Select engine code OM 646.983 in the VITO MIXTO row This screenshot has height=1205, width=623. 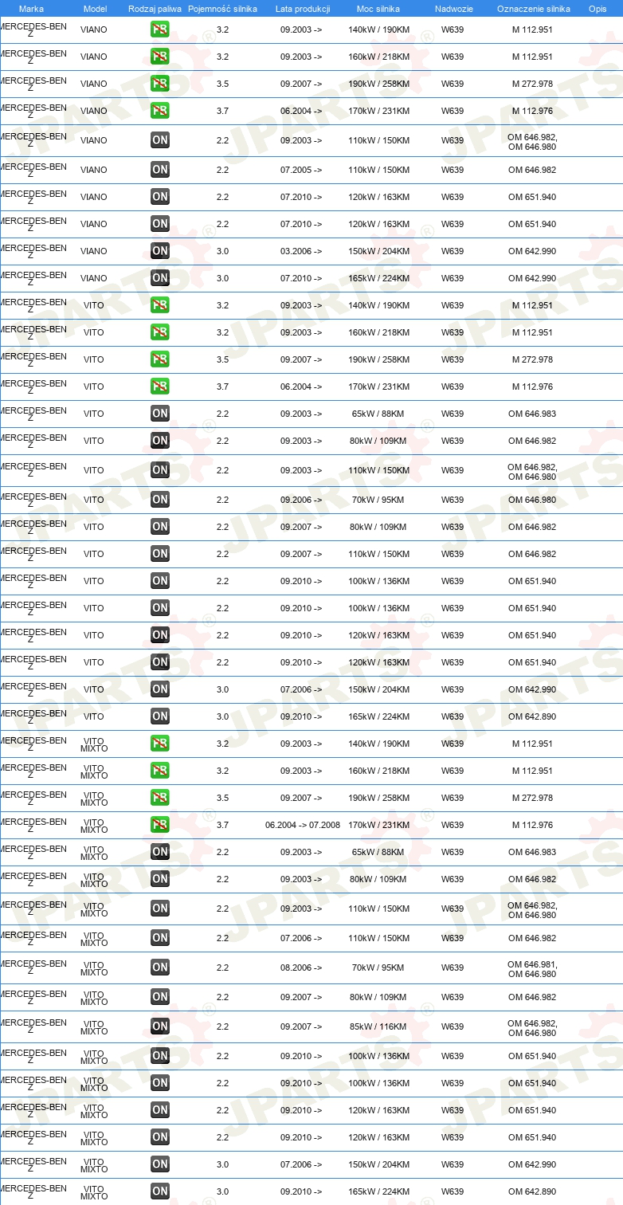532,852
